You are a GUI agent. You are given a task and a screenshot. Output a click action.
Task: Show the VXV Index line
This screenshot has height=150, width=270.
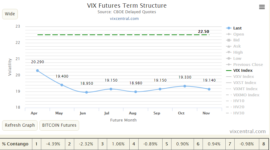tap(243, 77)
